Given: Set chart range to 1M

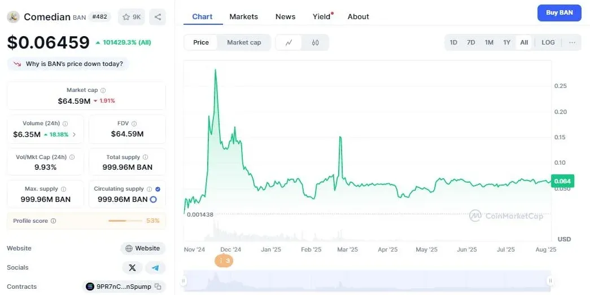Looking at the screenshot, I should [x=489, y=42].
